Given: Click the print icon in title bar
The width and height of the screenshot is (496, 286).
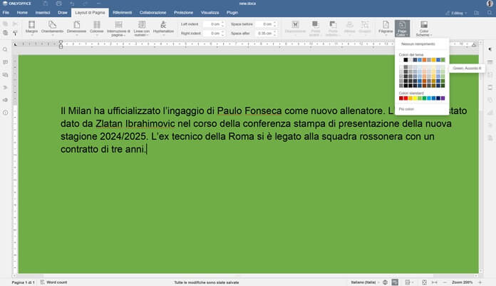Looking at the screenshot, I should click(x=59, y=4).
